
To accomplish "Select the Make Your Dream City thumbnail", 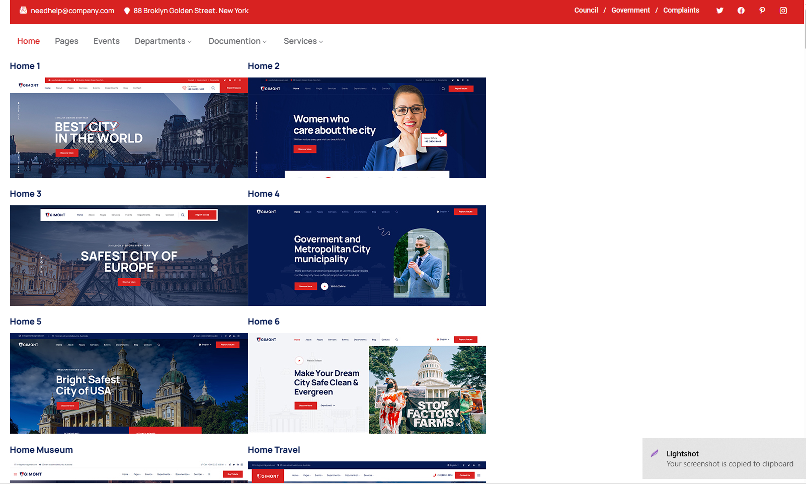I will [367, 383].
